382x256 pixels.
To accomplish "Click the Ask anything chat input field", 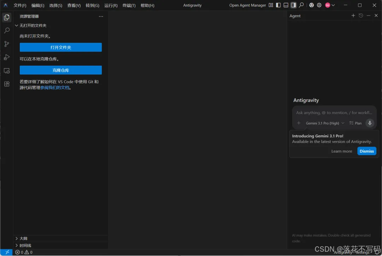I will (334, 113).
